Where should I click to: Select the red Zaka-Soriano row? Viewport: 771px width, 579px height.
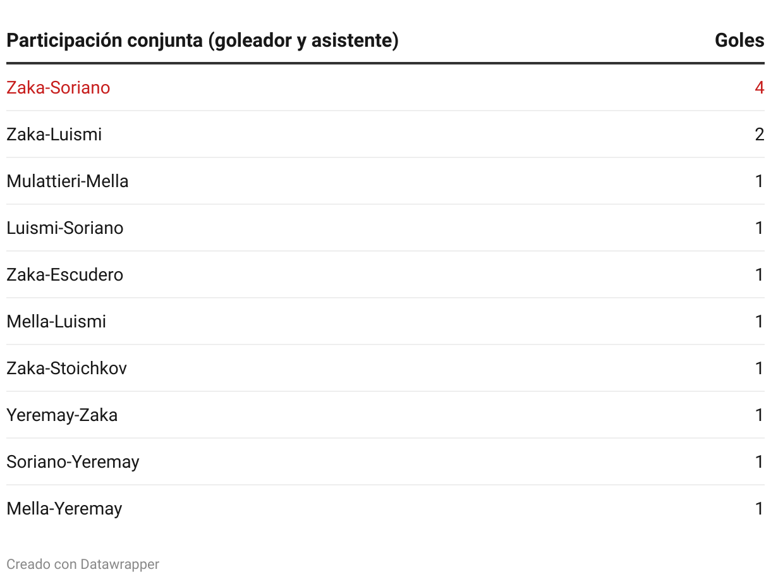point(58,88)
